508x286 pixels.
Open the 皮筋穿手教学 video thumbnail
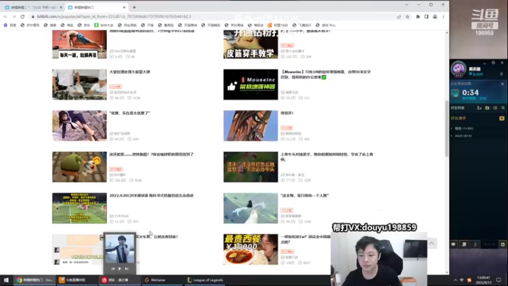click(x=250, y=44)
